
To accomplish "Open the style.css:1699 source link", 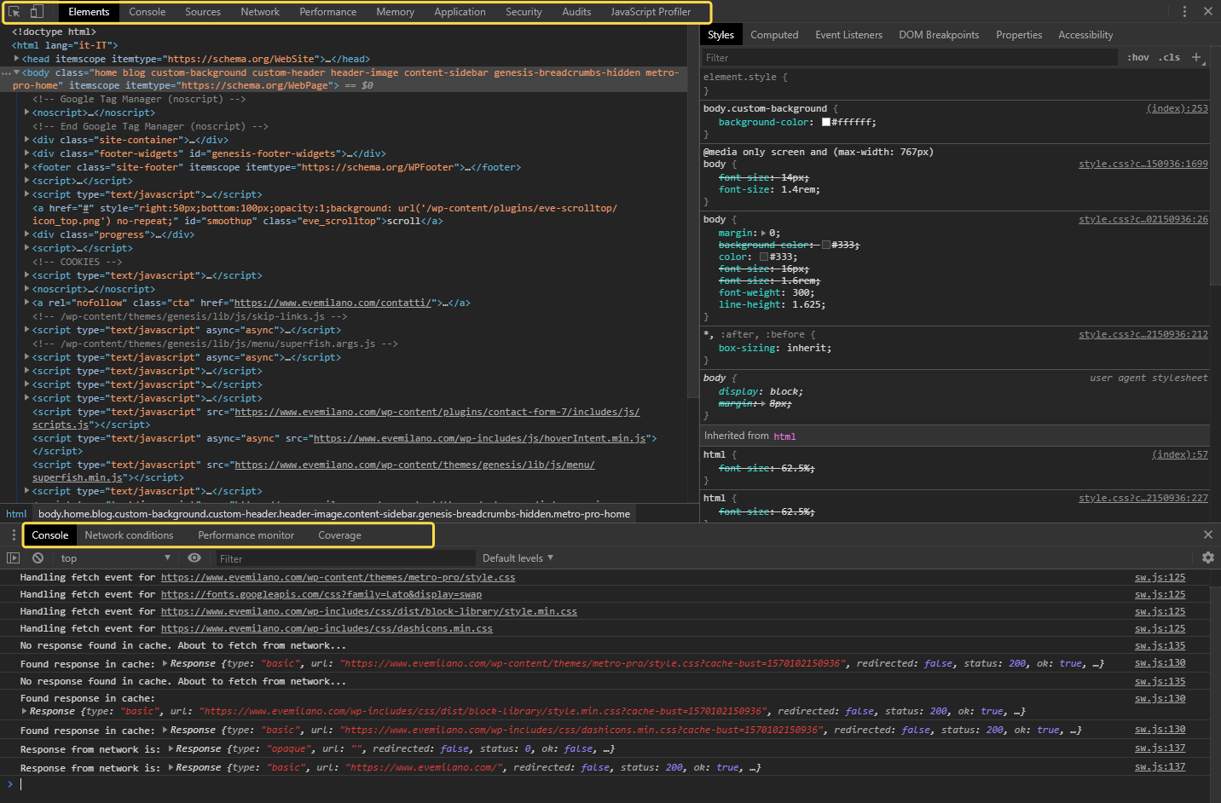I will [x=1143, y=164].
